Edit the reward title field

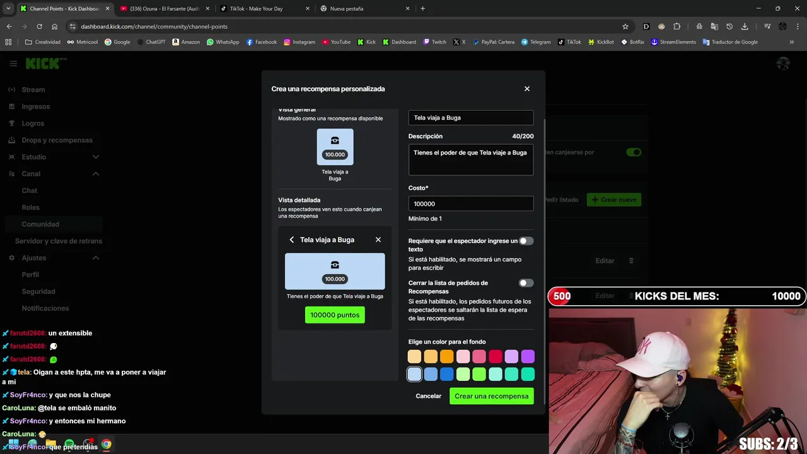coord(470,117)
